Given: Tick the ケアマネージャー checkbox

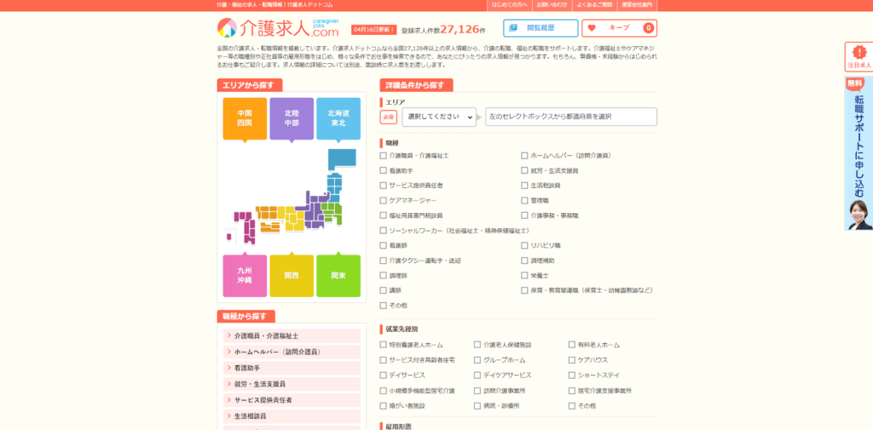Looking at the screenshot, I should pyautogui.click(x=384, y=200).
